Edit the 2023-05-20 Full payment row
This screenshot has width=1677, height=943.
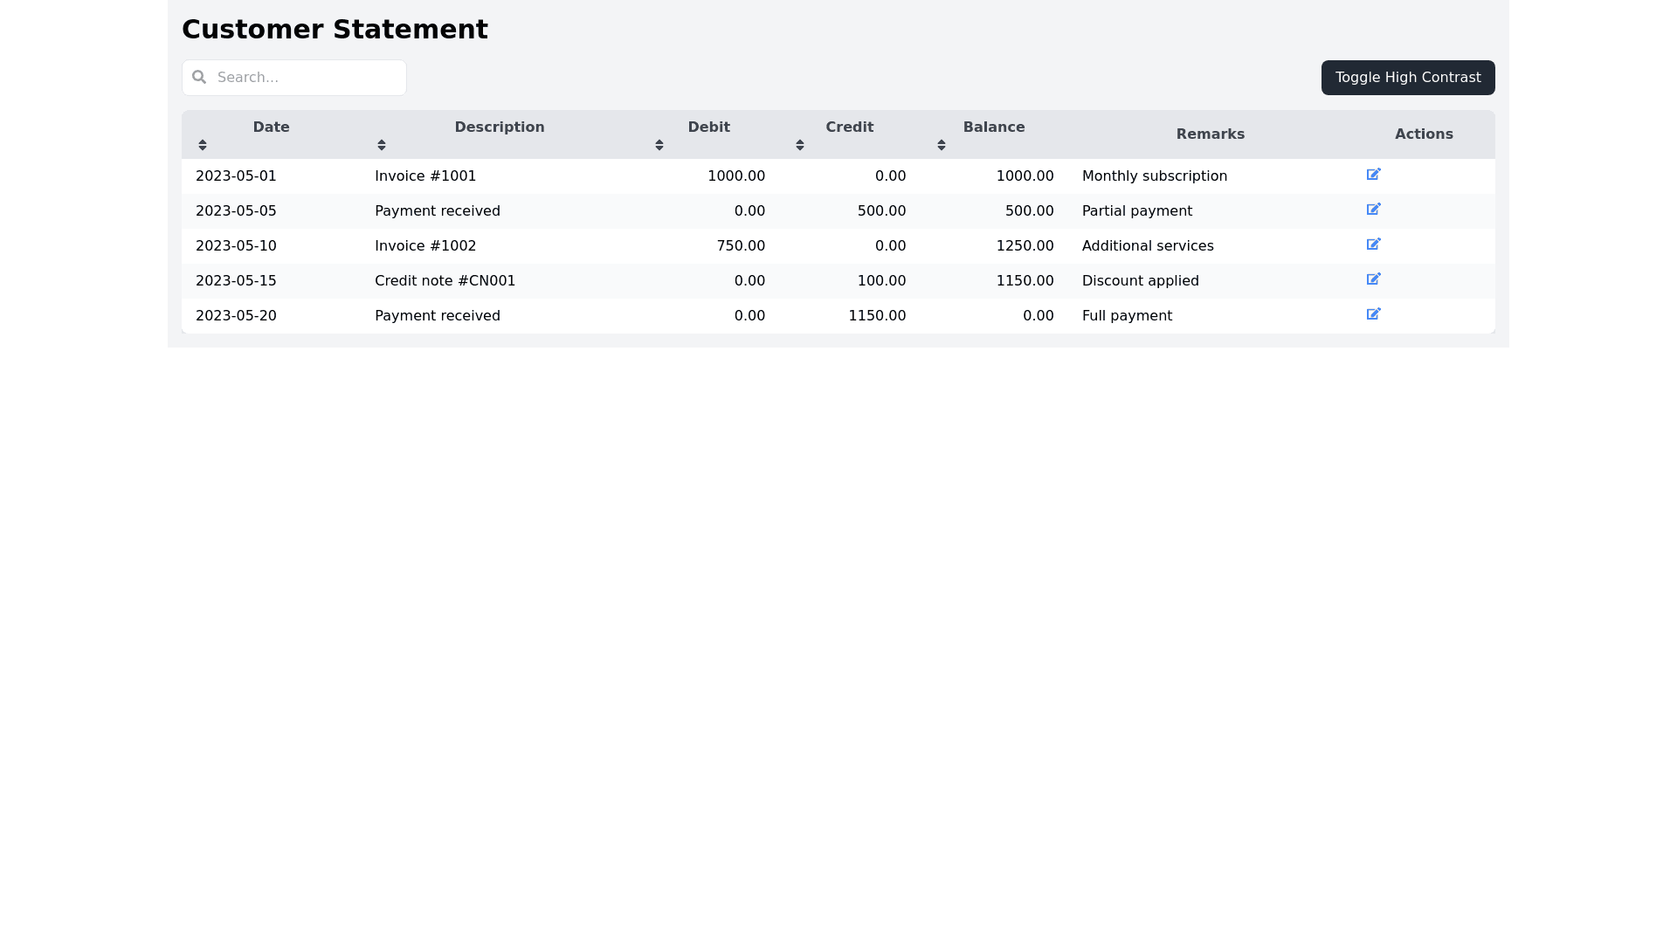tap(1373, 314)
